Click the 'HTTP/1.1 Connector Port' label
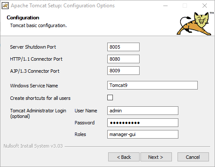Screen dimensions: 215x167 36,59
